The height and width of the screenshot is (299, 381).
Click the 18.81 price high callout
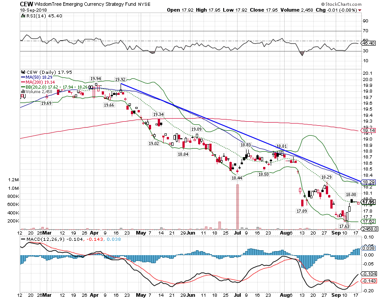(x=281, y=146)
